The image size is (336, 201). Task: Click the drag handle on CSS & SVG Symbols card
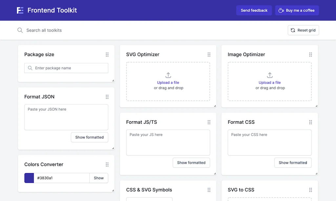pyautogui.click(x=209, y=190)
